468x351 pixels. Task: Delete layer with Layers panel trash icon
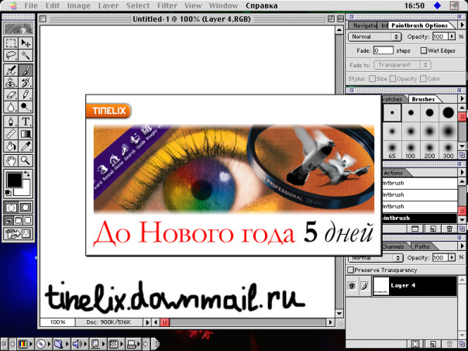click(x=449, y=344)
